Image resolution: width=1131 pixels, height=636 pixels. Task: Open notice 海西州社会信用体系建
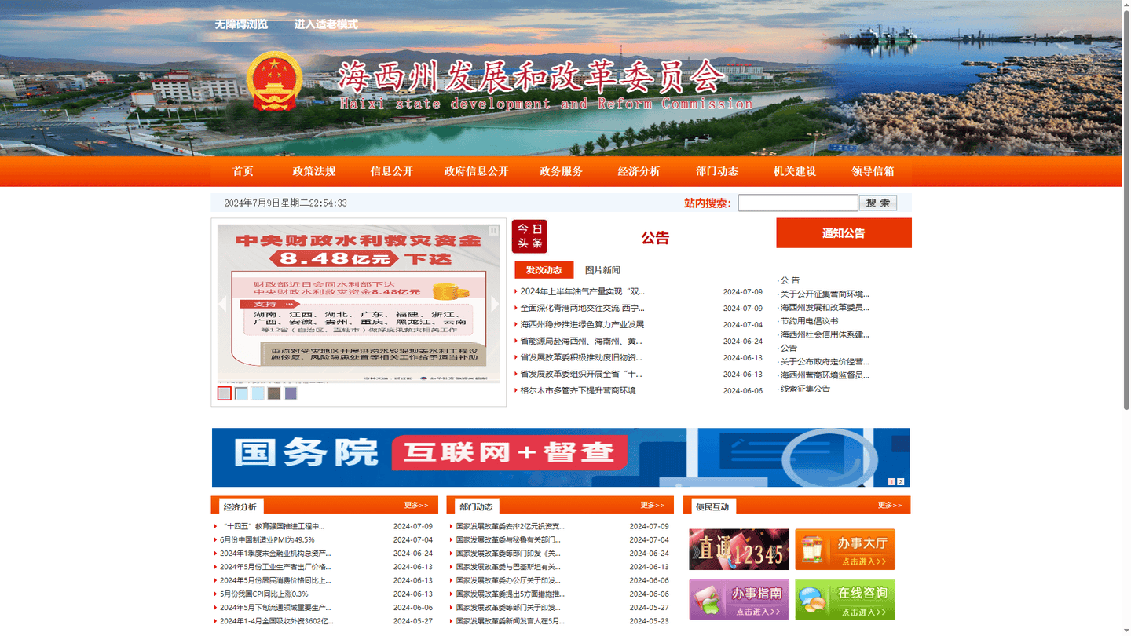[825, 334]
